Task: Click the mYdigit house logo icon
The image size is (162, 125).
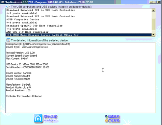Action: pyautogui.click(x=38, y=119)
